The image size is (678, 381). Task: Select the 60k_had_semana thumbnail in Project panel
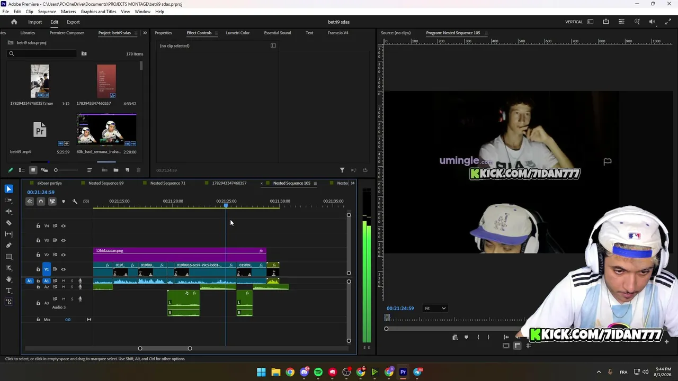(106, 130)
